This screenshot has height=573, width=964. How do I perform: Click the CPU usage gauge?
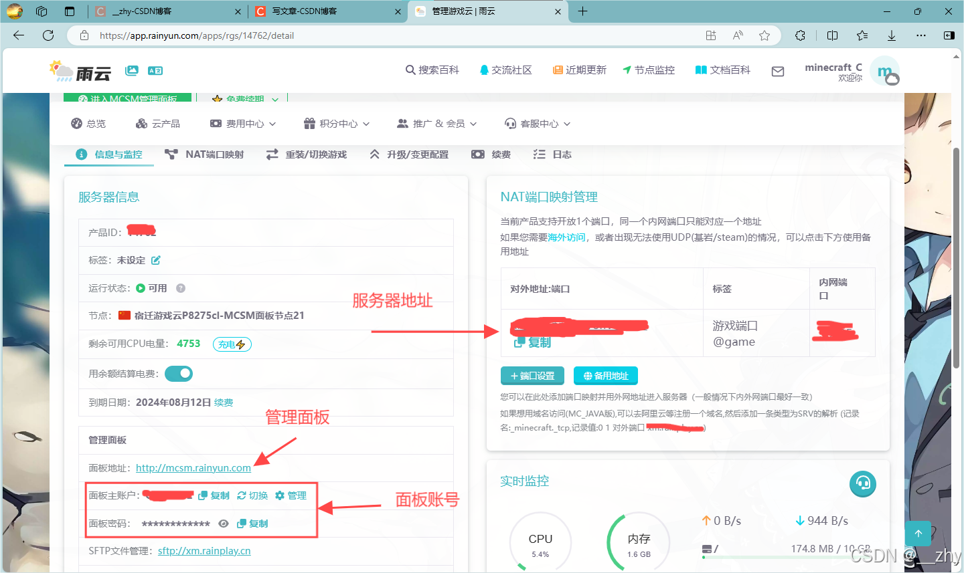point(540,544)
